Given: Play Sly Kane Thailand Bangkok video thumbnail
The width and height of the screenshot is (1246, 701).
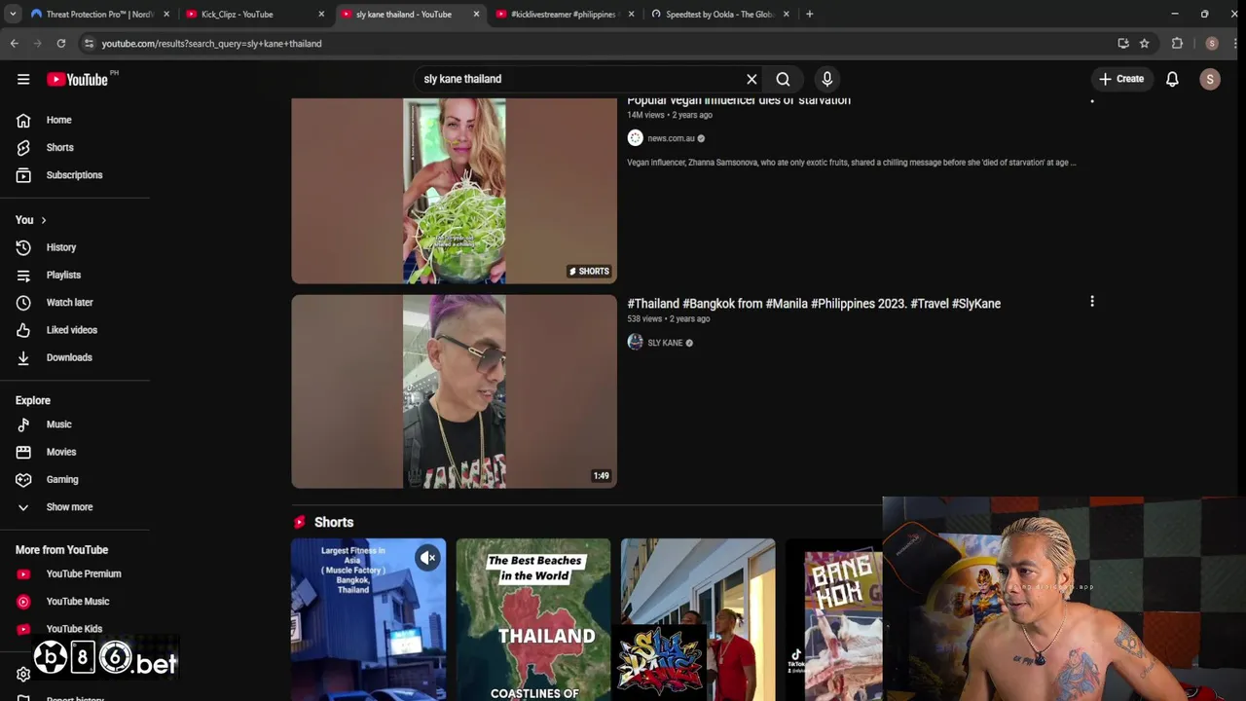Looking at the screenshot, I should [454, 391].
